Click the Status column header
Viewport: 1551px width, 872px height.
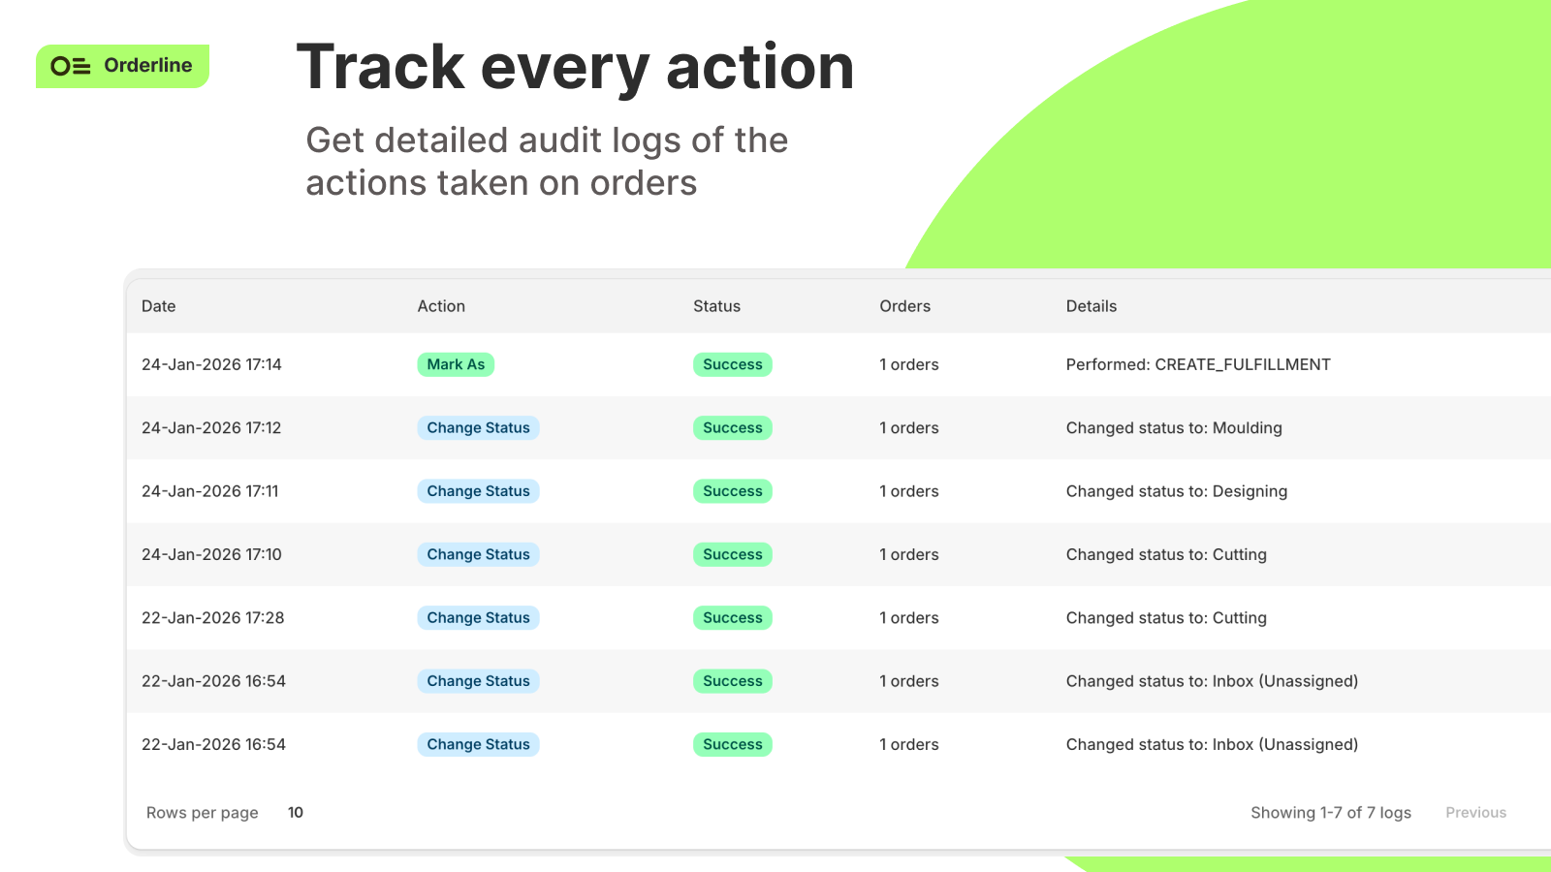click(x=716, y=306)
